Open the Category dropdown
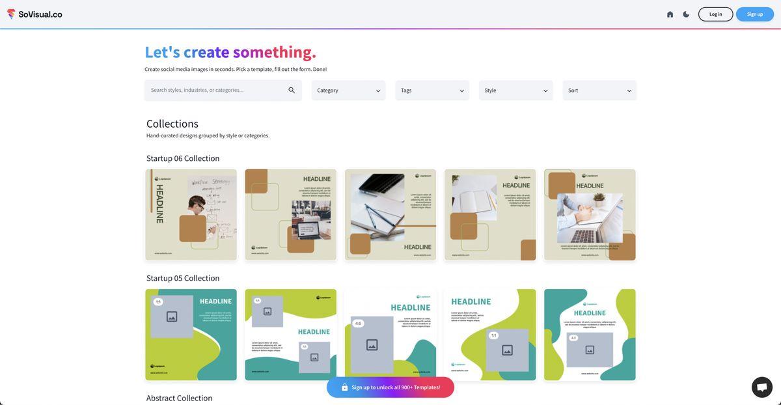The image size is (781, 405). point(348,91)
